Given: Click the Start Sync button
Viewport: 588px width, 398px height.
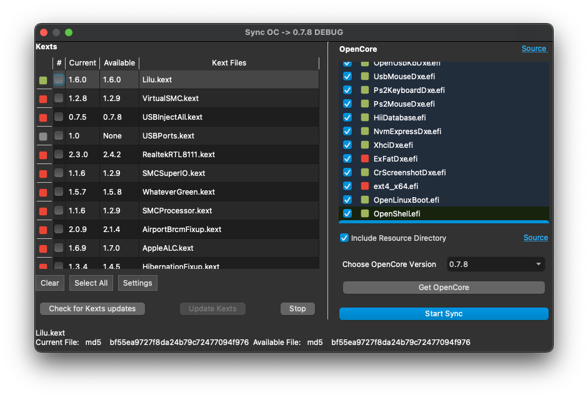Looking at the screenshot, I should coord(444,314).
